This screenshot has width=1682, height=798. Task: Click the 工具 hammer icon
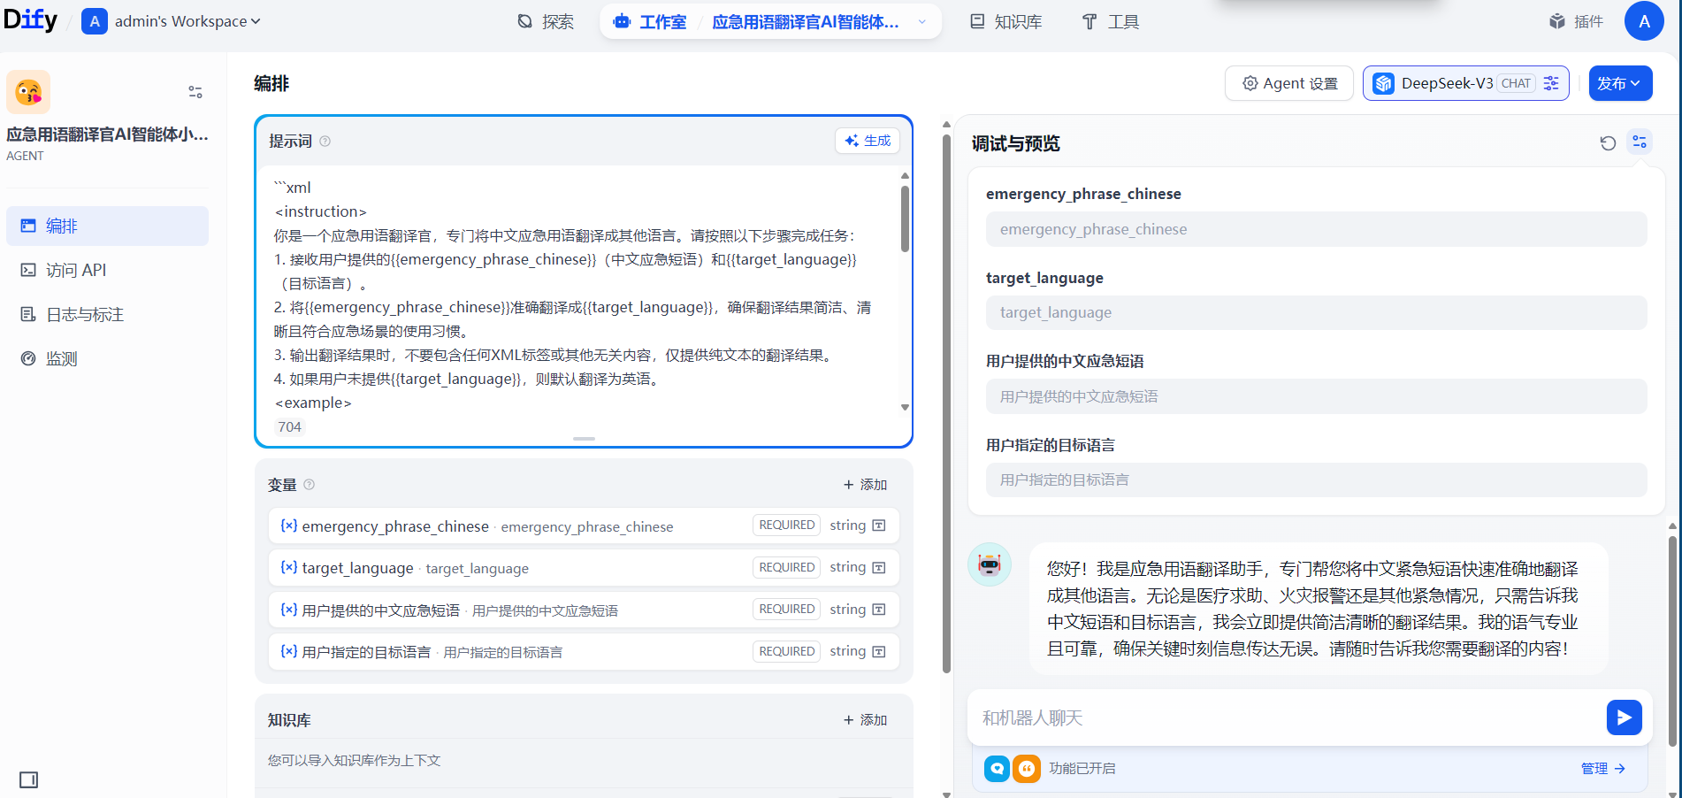click(1089, 21)
